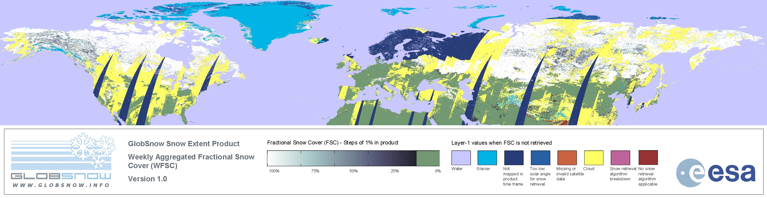The width and height of the screenshot is (767, 198).
Task: Click the 'Fractional Snow Cover (FSC)' scale heading
Action: pyautogui.click(x=333, y=143)
